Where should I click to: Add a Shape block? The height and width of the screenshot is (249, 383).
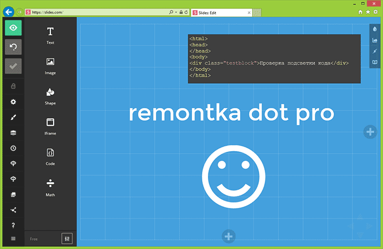[x=50, y=96]
